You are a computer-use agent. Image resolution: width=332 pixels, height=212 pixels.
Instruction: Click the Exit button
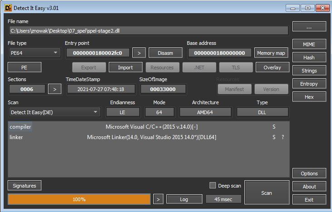(x=309, y=199)
